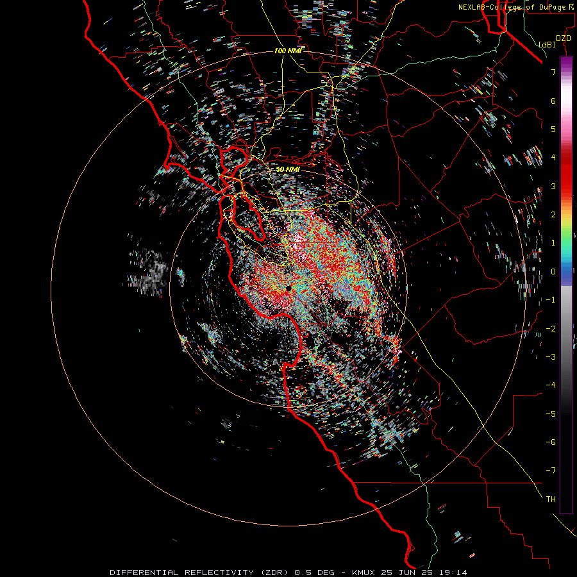Click the '4' value on color scale
The height and width of the screenshot is (577, 577).
pos(553,158)
